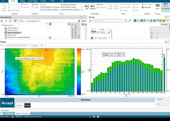Click the color scale bar of the colormap

point(79,72)
